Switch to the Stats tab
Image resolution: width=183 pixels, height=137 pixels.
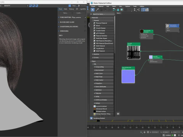66,9
